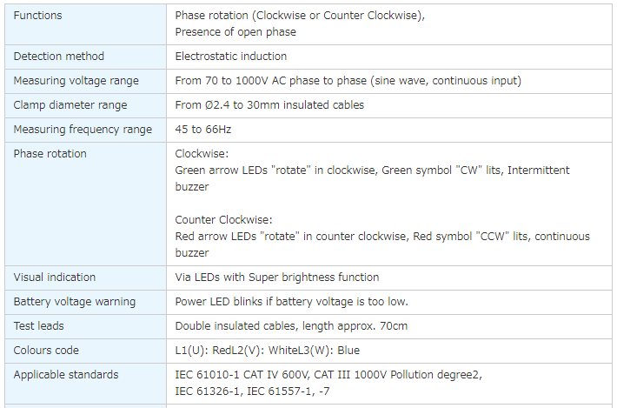The image size is (617, 408).
Task: Select the "Detection method" label cell
Action: [x=58, y=57]
